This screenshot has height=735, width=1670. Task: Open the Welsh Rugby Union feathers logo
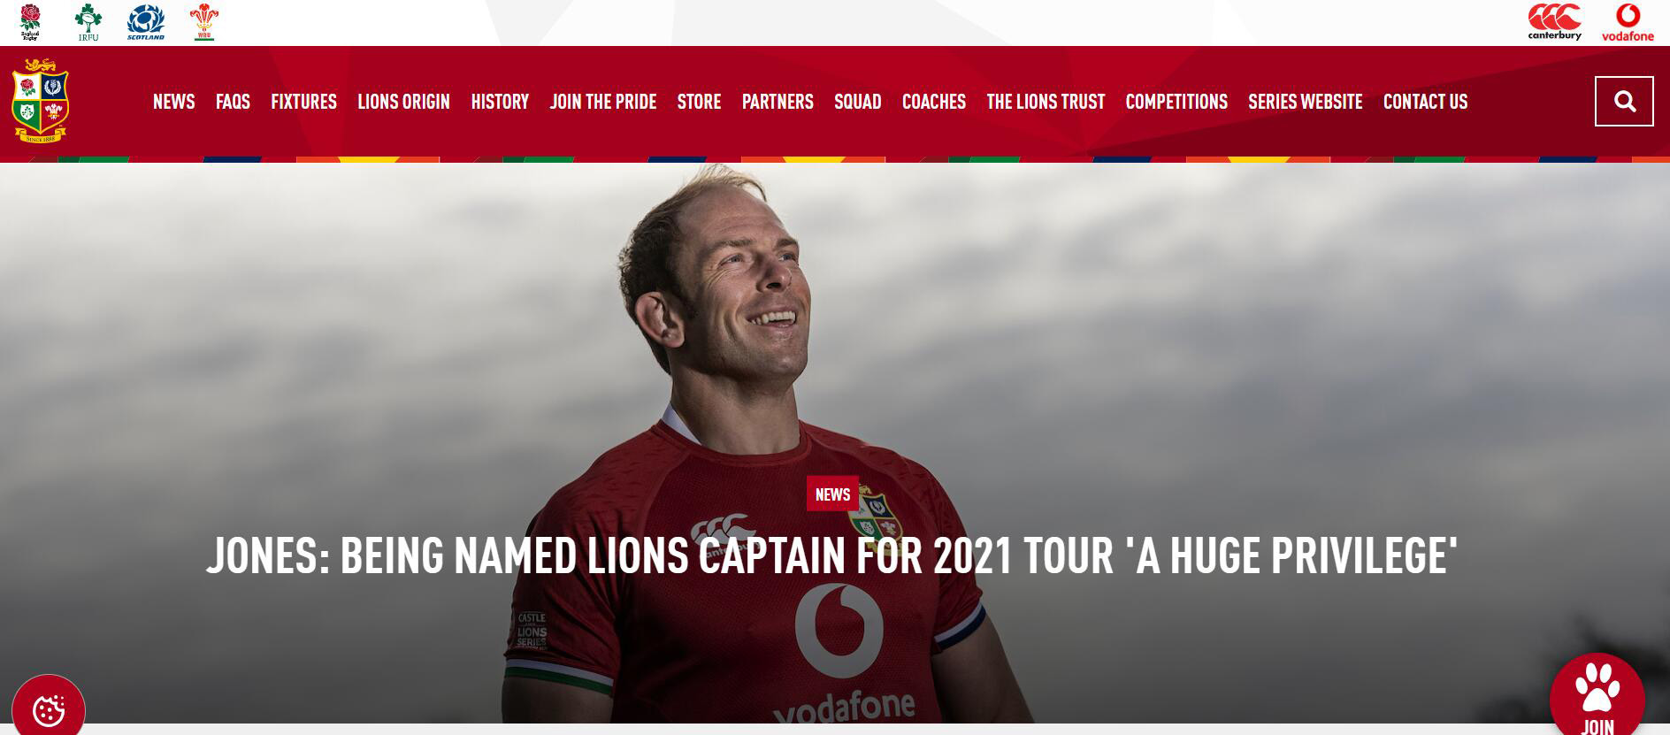(203, 23)
